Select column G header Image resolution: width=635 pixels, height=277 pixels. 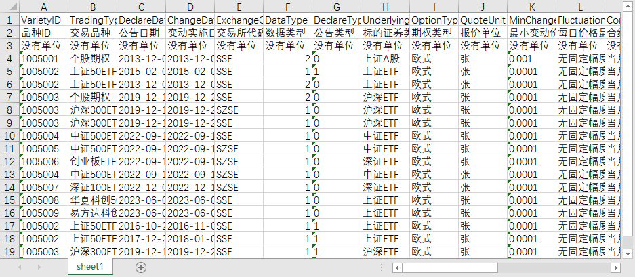click(x=337, y=7)
